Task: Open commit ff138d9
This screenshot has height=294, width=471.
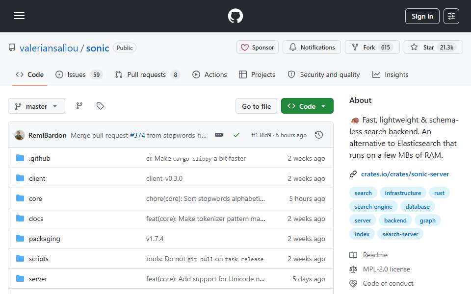Action: coord(261,135)
